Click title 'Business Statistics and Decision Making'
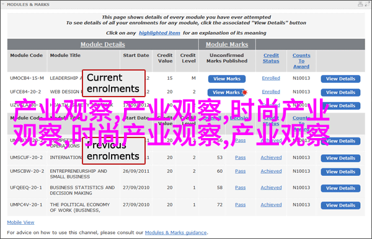 click(x=82, y=191)
